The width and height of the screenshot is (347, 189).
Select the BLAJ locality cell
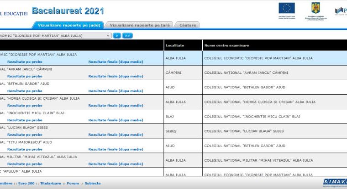pyautogui.click(x=183, y=116)
